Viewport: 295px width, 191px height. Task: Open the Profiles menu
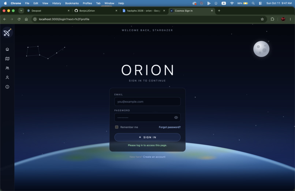tap(87, 3)
